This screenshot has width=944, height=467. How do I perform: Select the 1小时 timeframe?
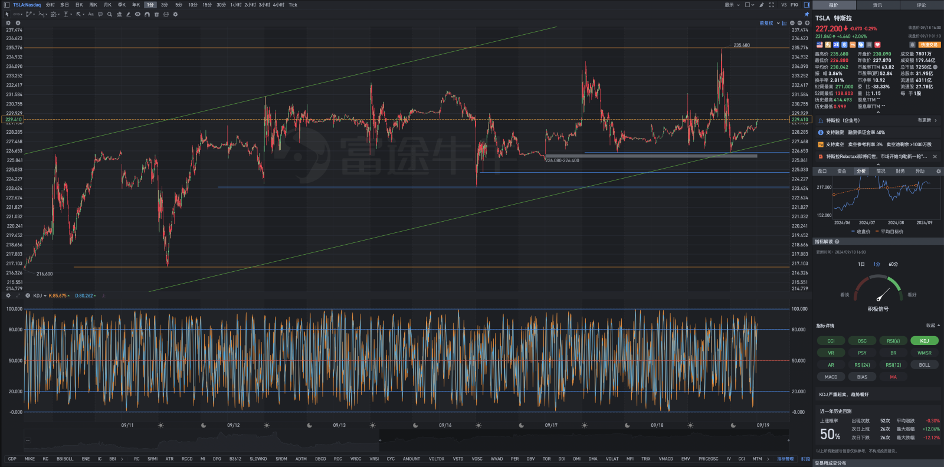point(236,5)
